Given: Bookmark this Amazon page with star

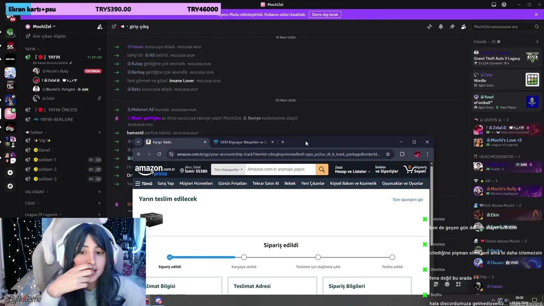Looking at the screenshot, I should [x=388, y=154].
